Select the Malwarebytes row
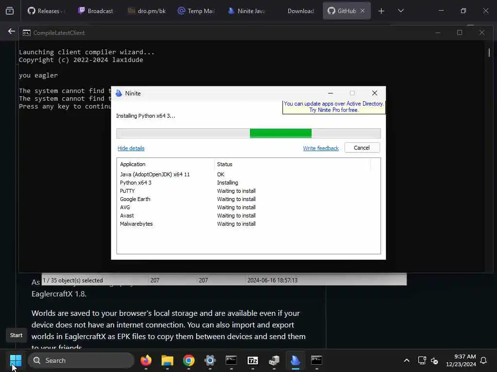Screen dimensions: 497x372 (x=248, y=224)
